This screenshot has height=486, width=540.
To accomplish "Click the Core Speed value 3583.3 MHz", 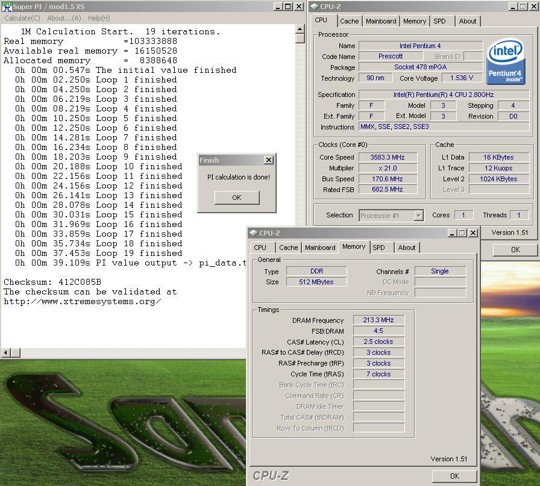I will 388,157.
